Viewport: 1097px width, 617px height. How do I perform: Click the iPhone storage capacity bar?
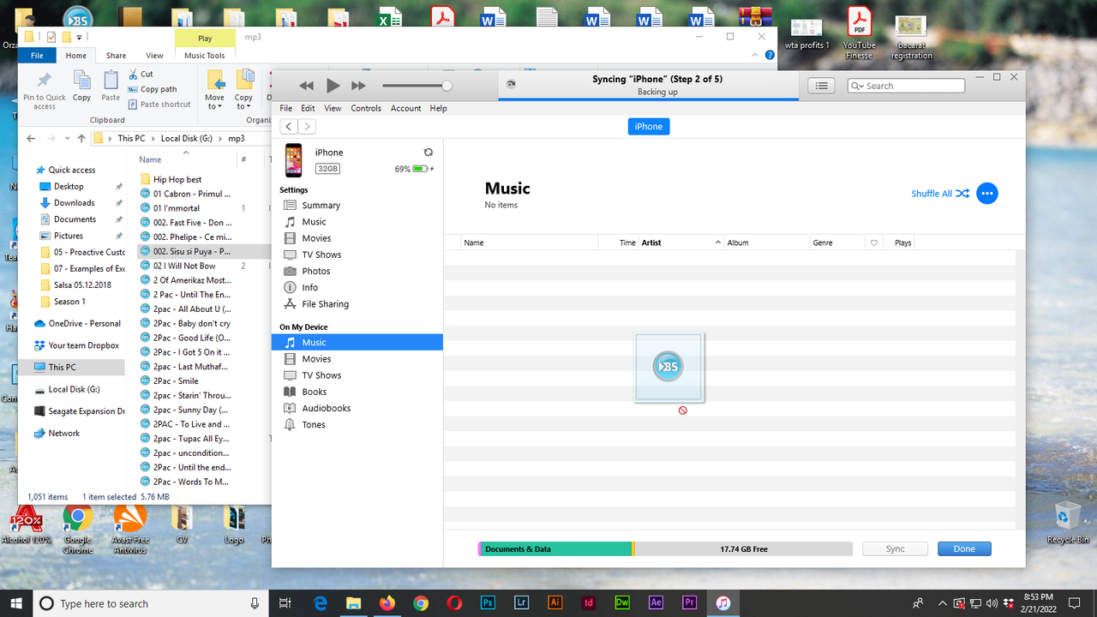665,549
